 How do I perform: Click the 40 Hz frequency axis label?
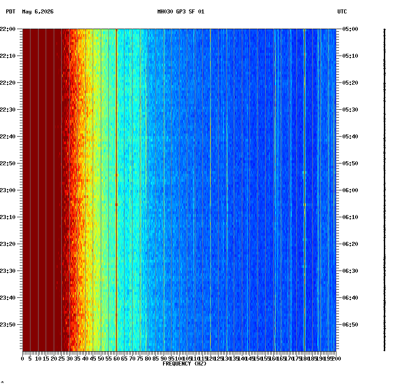point(85,358)
